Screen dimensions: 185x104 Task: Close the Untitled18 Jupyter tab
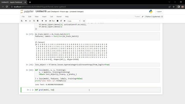(25, 2)
